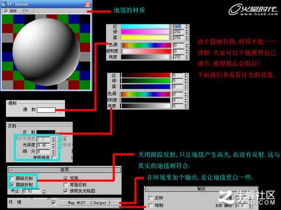Click the 红 spinner arrows in dark picker
This screenshot has width=281, height=210.
(185, 75)
